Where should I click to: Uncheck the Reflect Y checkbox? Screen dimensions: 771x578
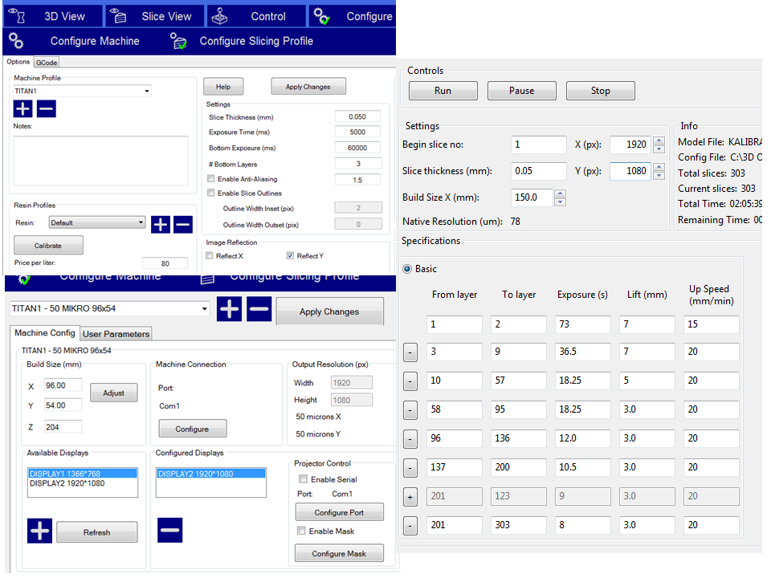pos(290,256)
